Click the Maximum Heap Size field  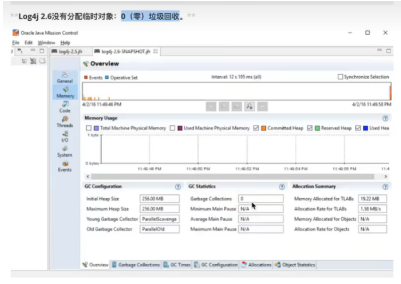(160, 209)
